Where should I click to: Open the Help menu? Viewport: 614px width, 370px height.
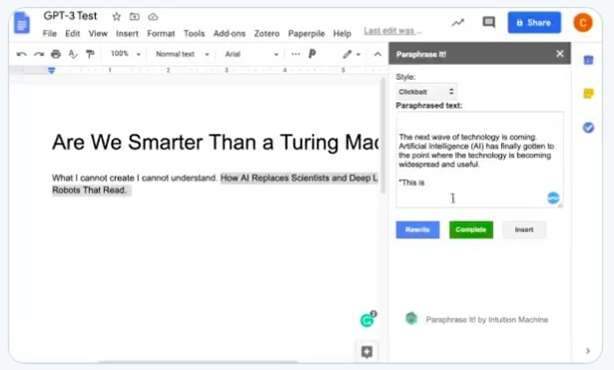point(342,34)
